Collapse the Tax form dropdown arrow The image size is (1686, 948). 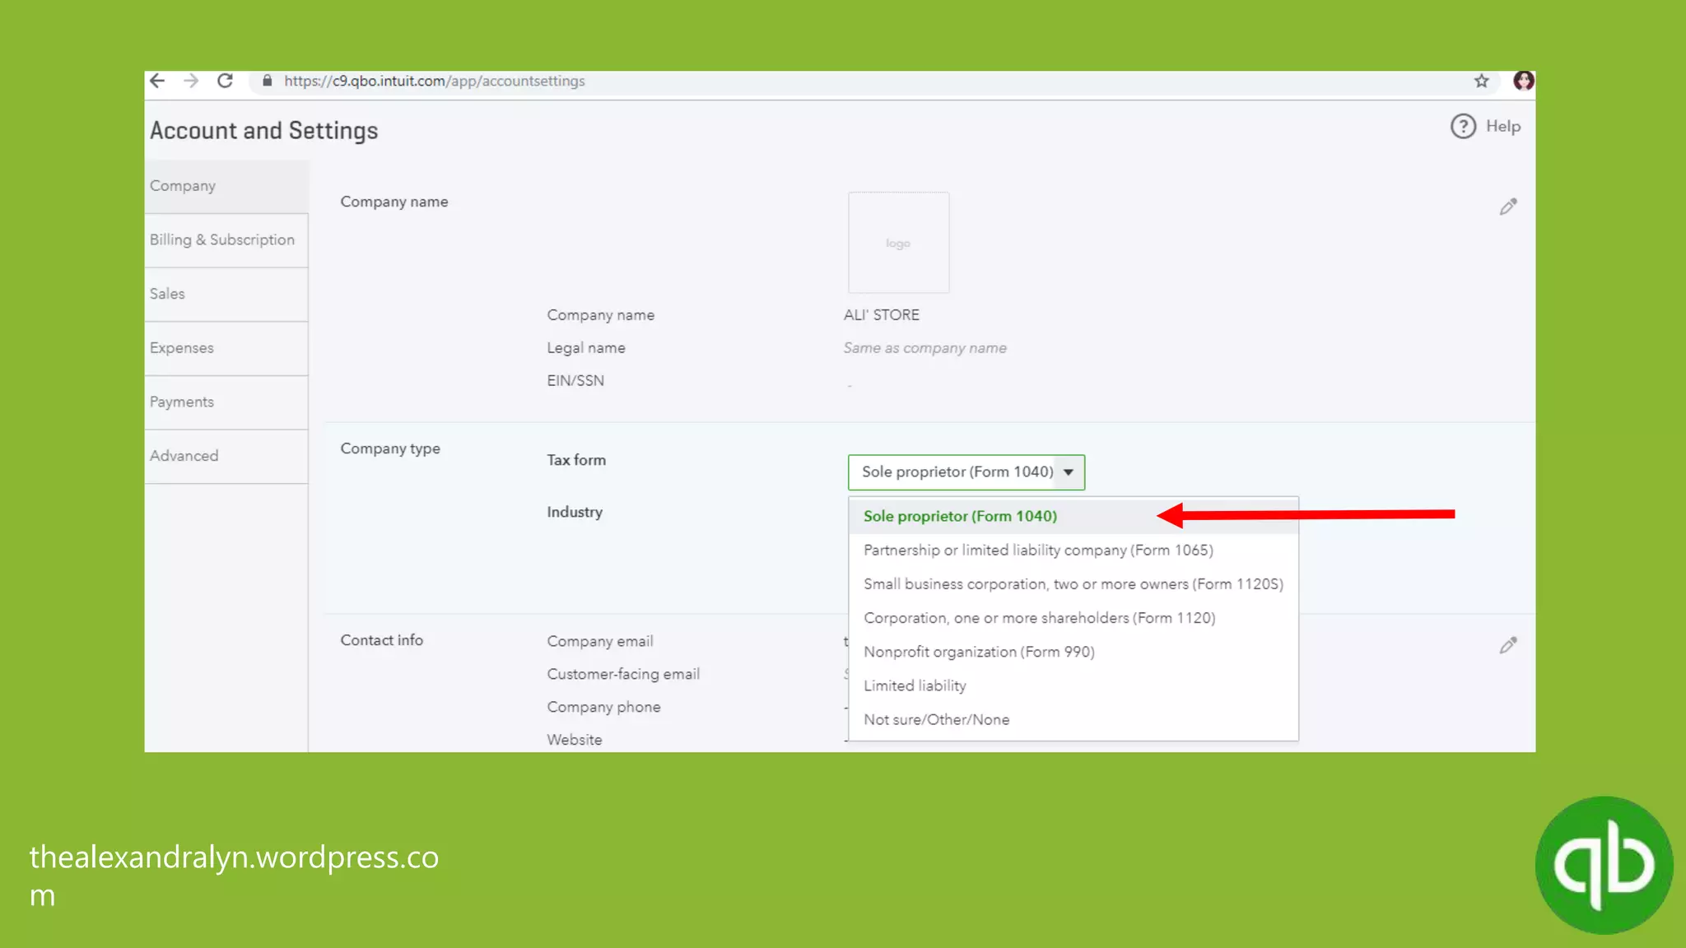tap(1069, 472)
